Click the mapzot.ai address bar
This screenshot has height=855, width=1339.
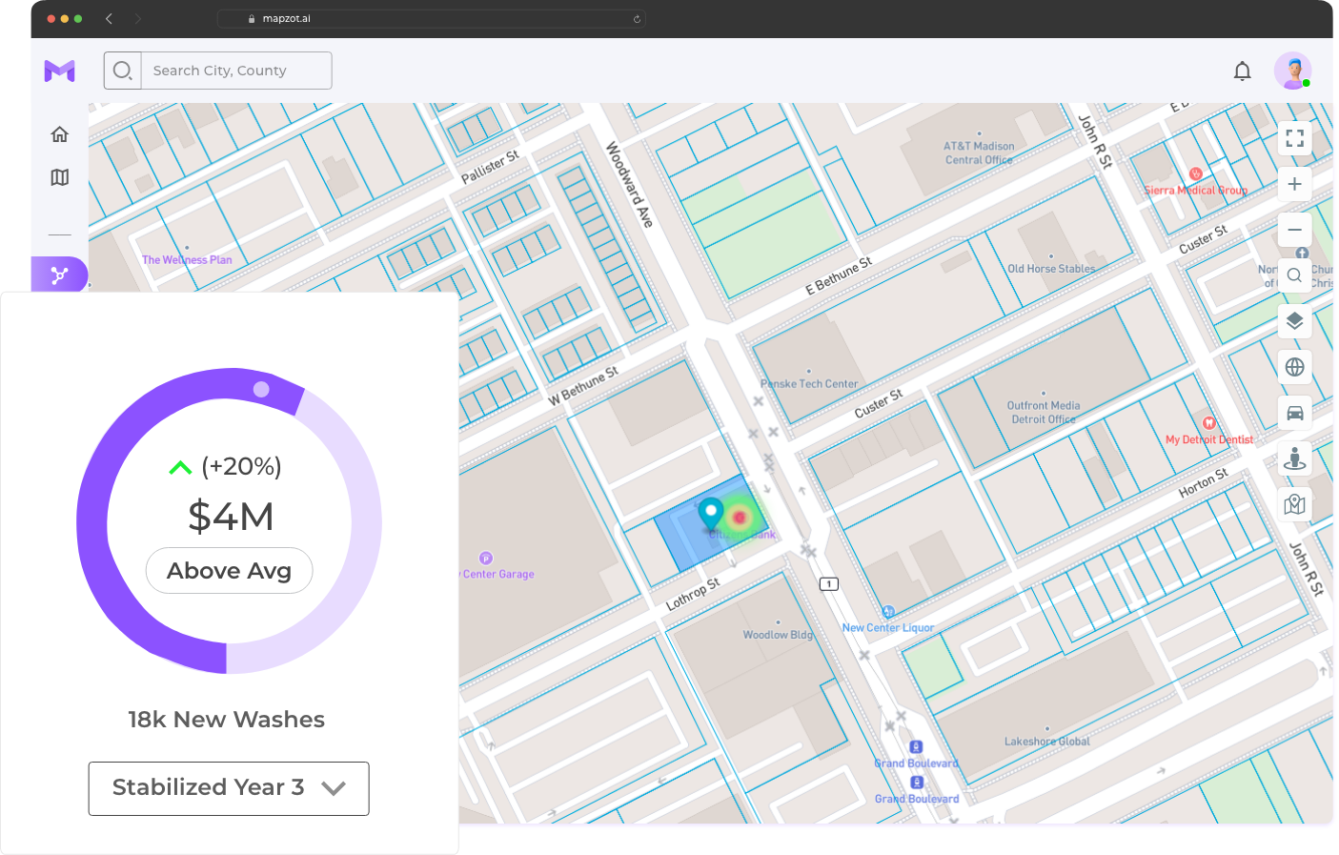tap(432, 18)
